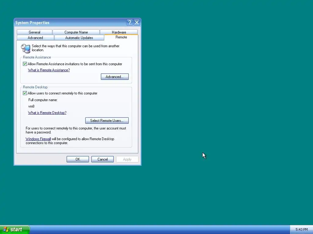Click the taskbar clock showing 5:43 PM
Image resolution: width=313 pixels, height=234 pixels.
302,230
